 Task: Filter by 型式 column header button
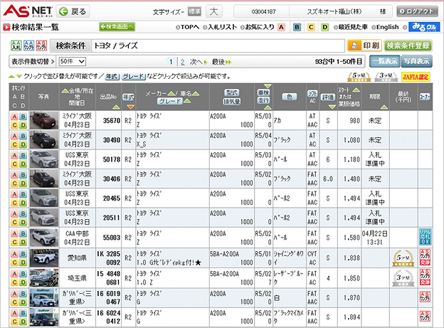coord(232,92)
